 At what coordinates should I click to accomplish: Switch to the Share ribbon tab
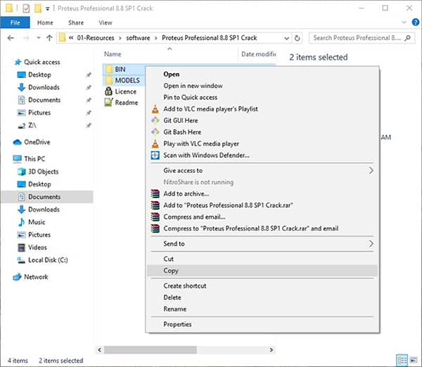pyautogui.click(x=76, y=22)
